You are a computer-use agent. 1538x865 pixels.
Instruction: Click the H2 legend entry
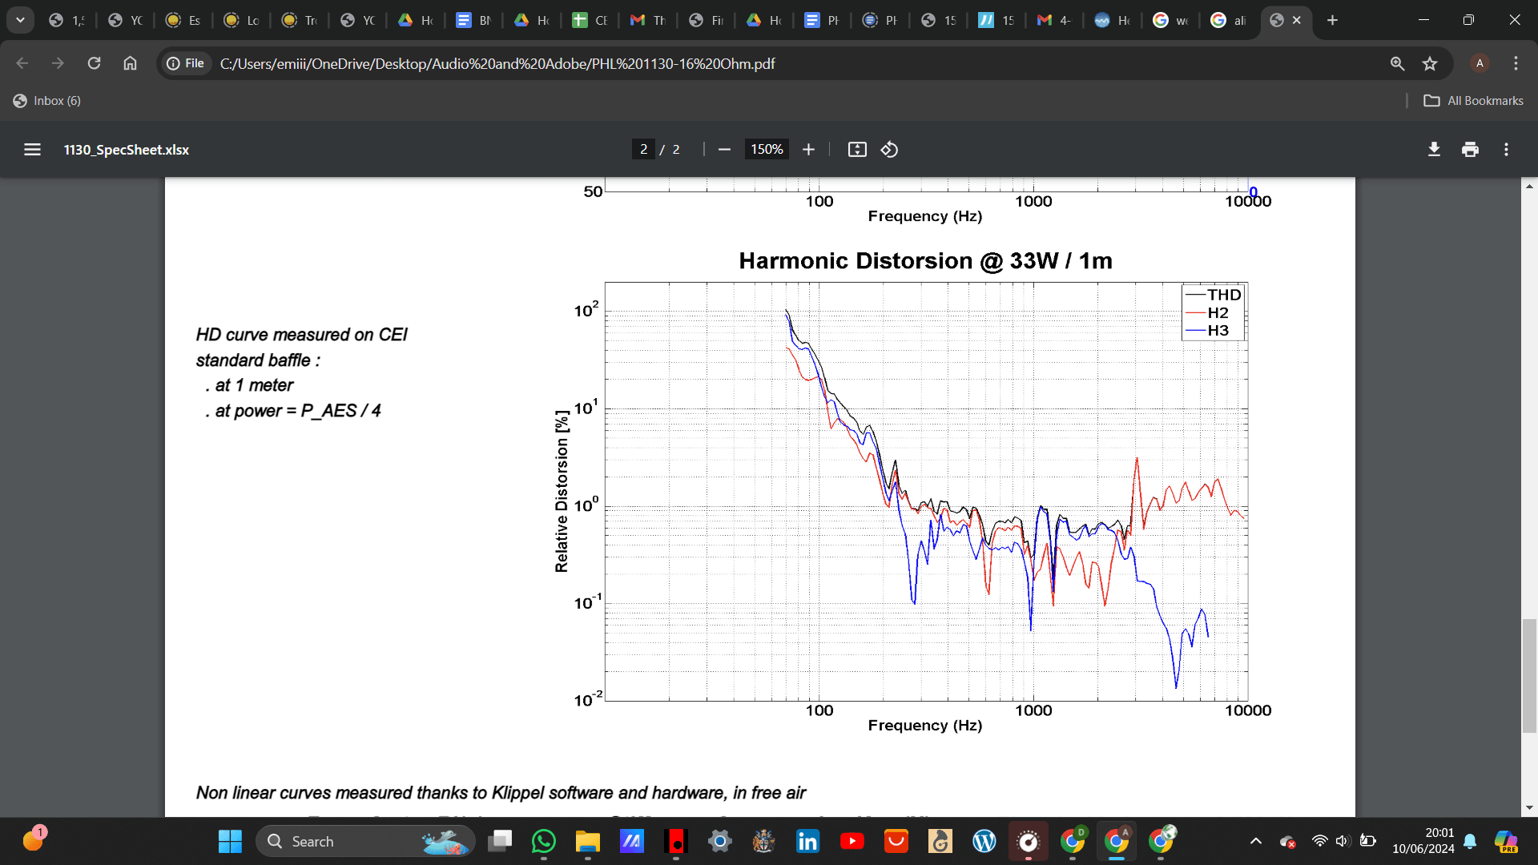coord(1207,312)
